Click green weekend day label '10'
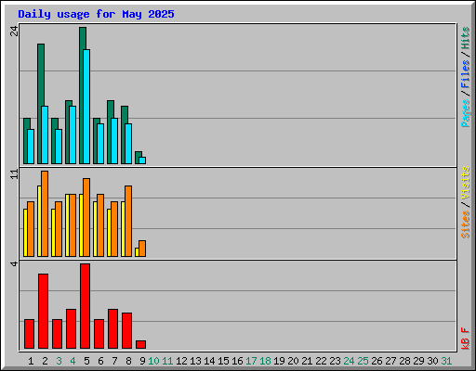Viewport: 476px width, 371px height. 153,361
